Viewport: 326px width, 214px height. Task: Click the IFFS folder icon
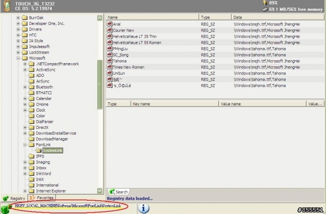coord(32,156)
